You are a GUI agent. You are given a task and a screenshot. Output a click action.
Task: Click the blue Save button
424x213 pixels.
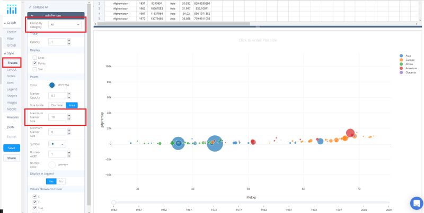click(12, 148)
